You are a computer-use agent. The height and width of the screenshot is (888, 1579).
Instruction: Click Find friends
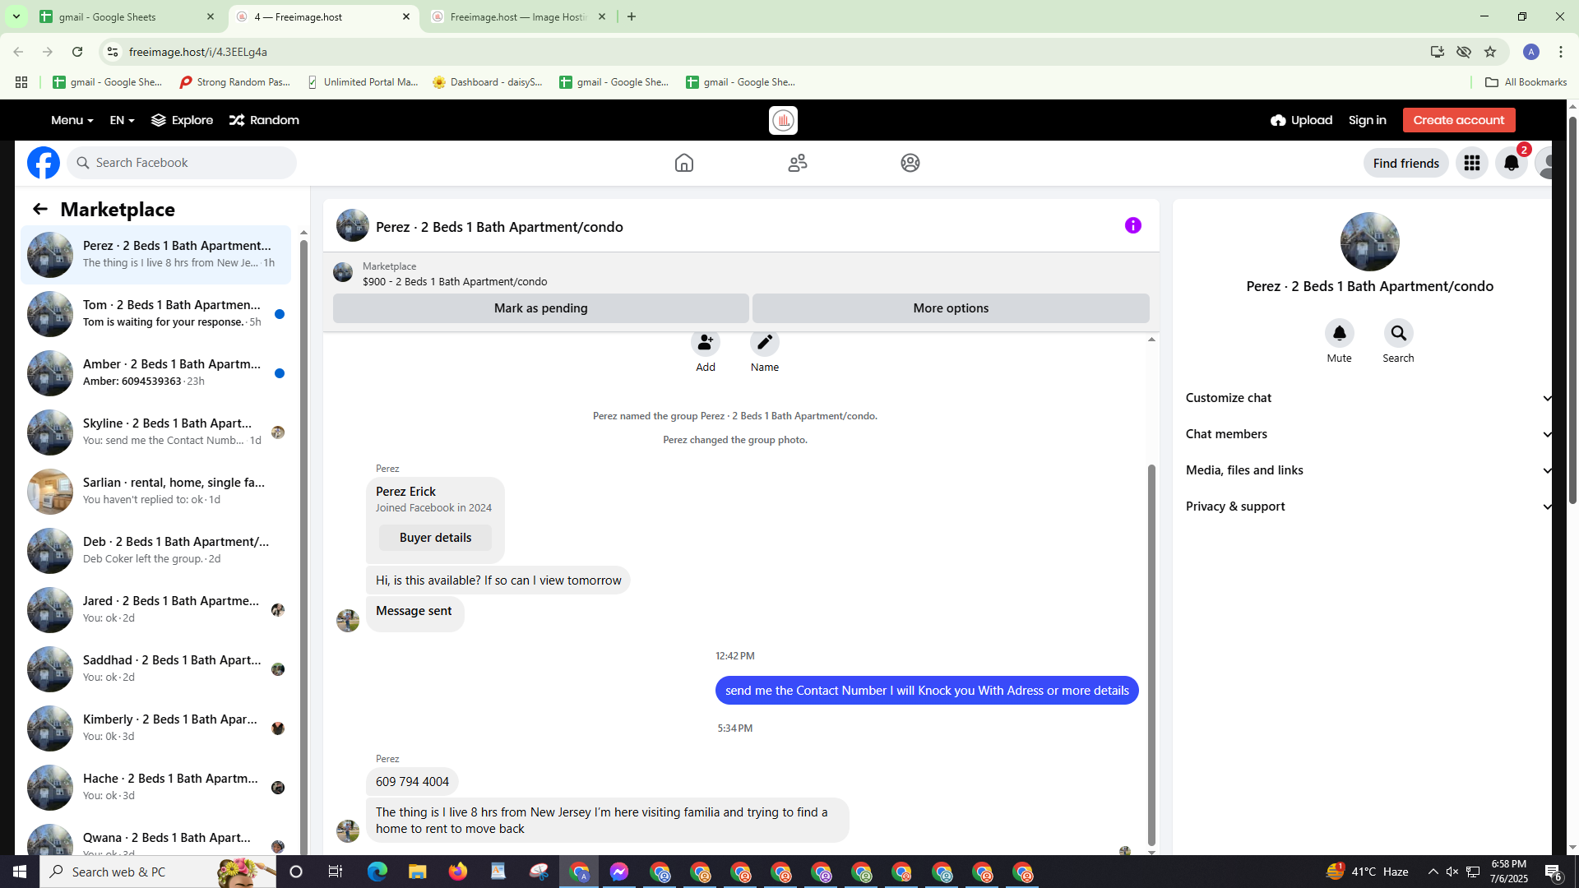coord(1406,163)
